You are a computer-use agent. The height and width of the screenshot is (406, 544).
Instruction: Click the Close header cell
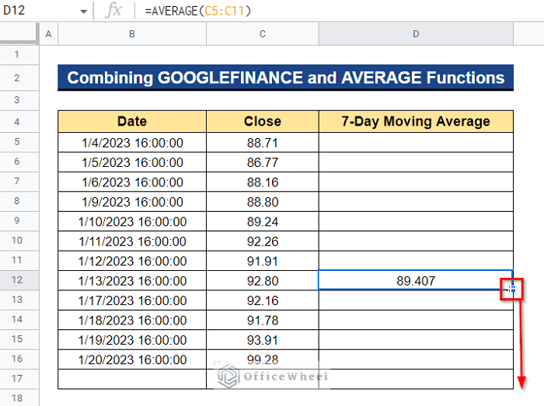[x=263, y=122]
